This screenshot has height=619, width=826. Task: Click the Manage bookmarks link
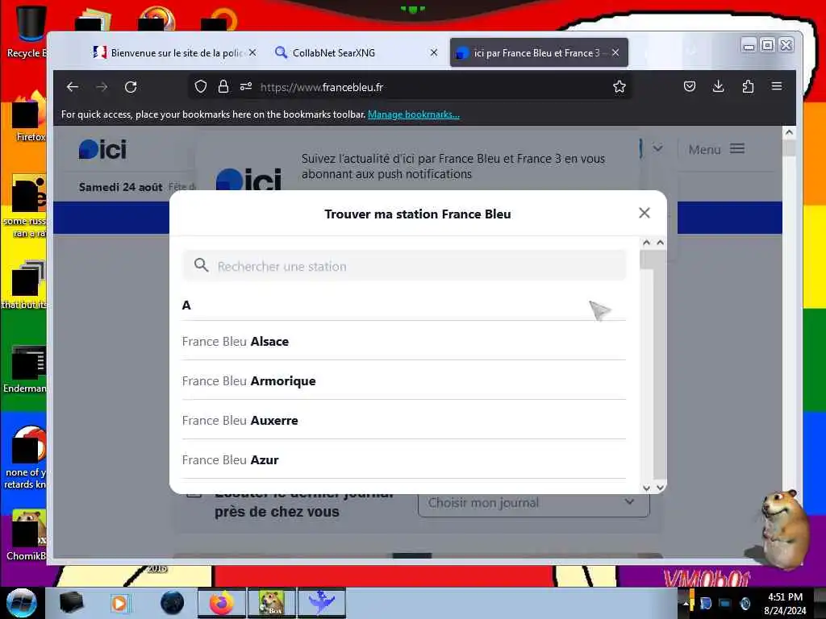[414, 114]
